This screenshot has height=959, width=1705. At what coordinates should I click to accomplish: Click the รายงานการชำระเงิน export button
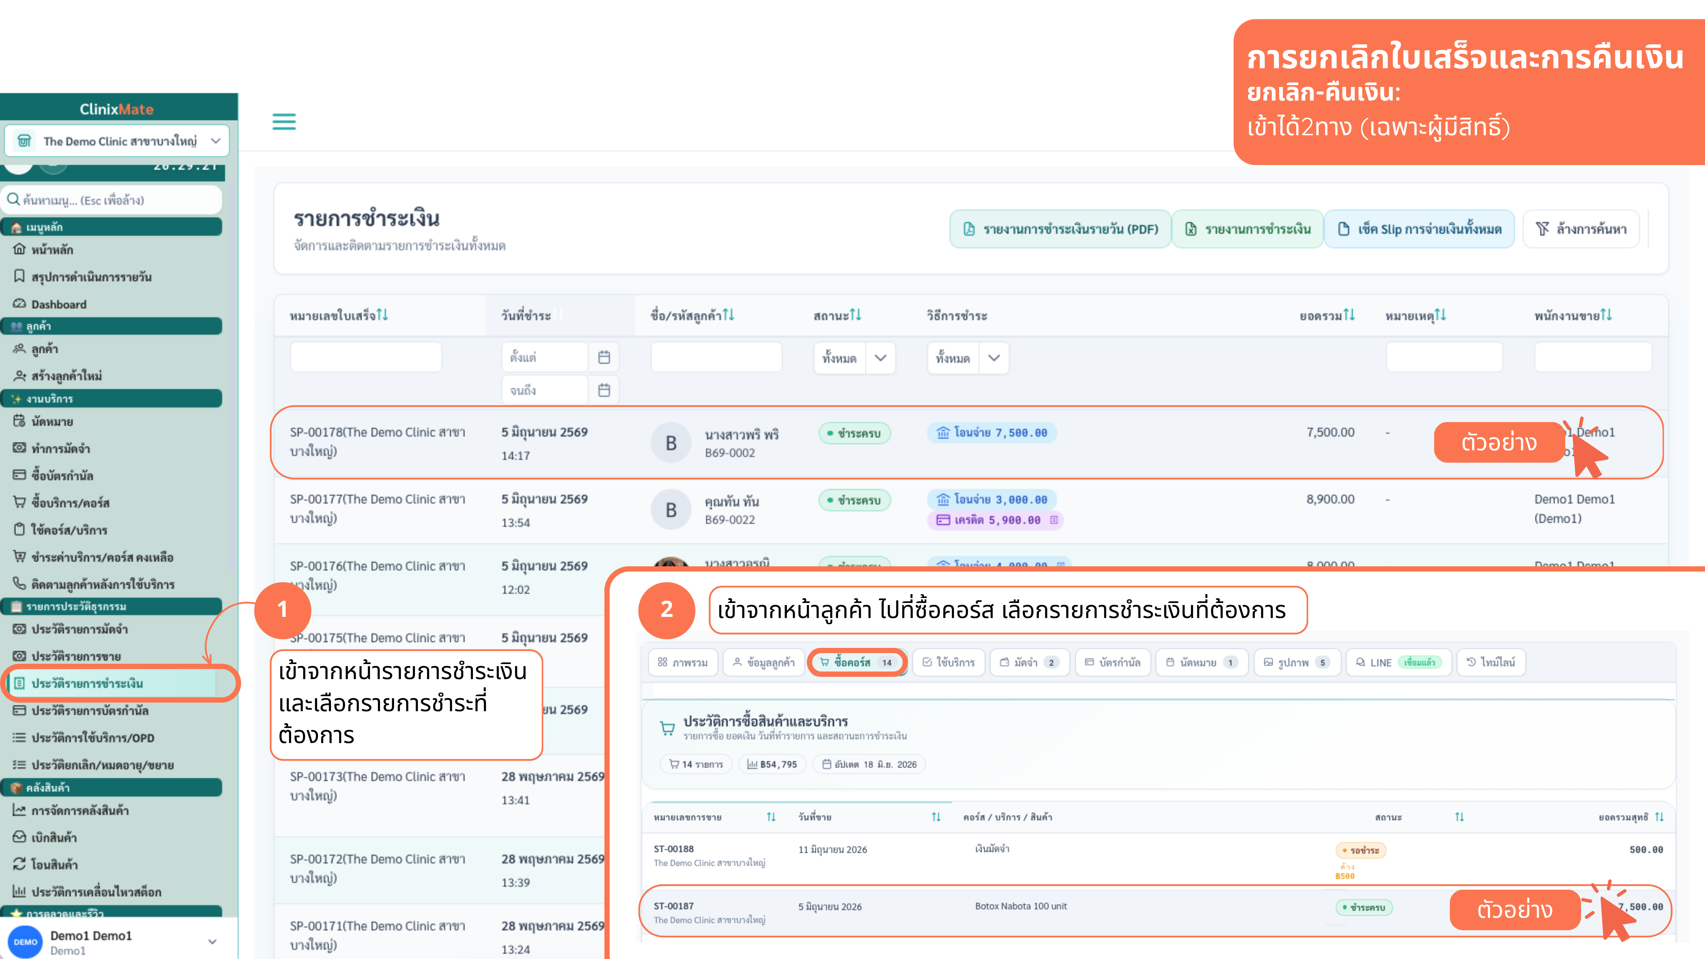tap(1248, 229)
